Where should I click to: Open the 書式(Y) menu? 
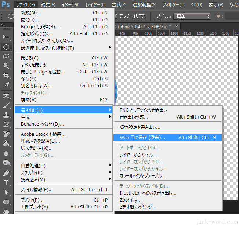[x=119, y=5]
